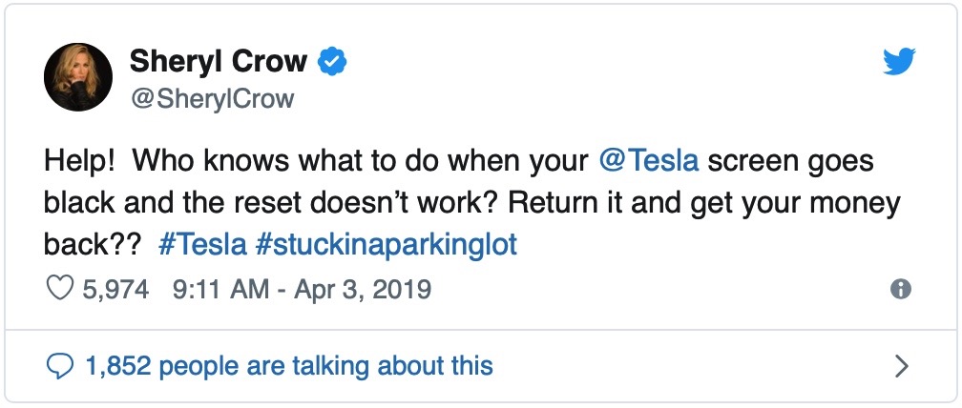This screenshot has width=962, height=408.
Task: Open the #Tesla hashtag
Action: click(202, 245)
